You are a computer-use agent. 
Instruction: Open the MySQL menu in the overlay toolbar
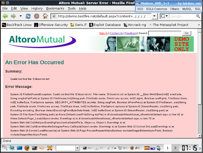coord(187,9)
